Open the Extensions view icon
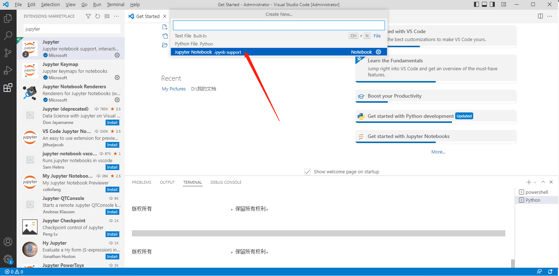This screenshot has height=276, width=559. point(8,88)
